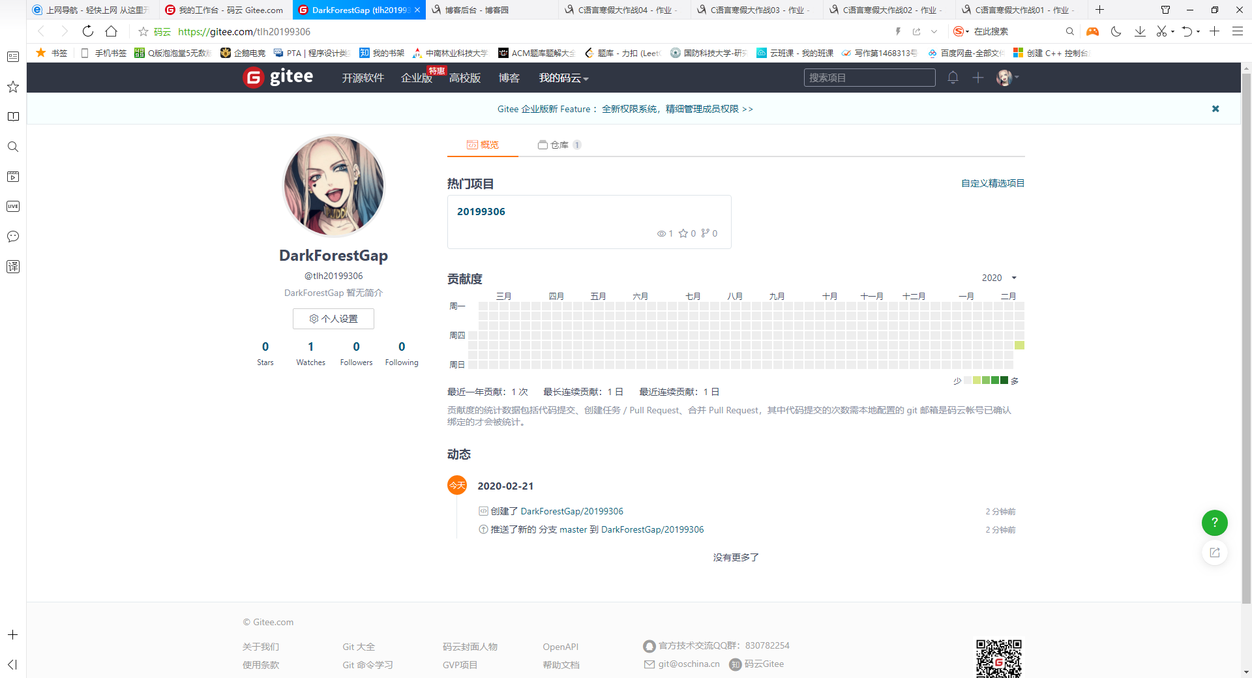Click the Gitee logo in navbar

click(278, 77)
